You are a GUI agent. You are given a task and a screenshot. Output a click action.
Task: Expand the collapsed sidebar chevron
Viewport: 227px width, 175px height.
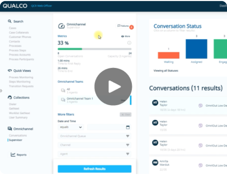pyautogui.click(x=1, y=91)
